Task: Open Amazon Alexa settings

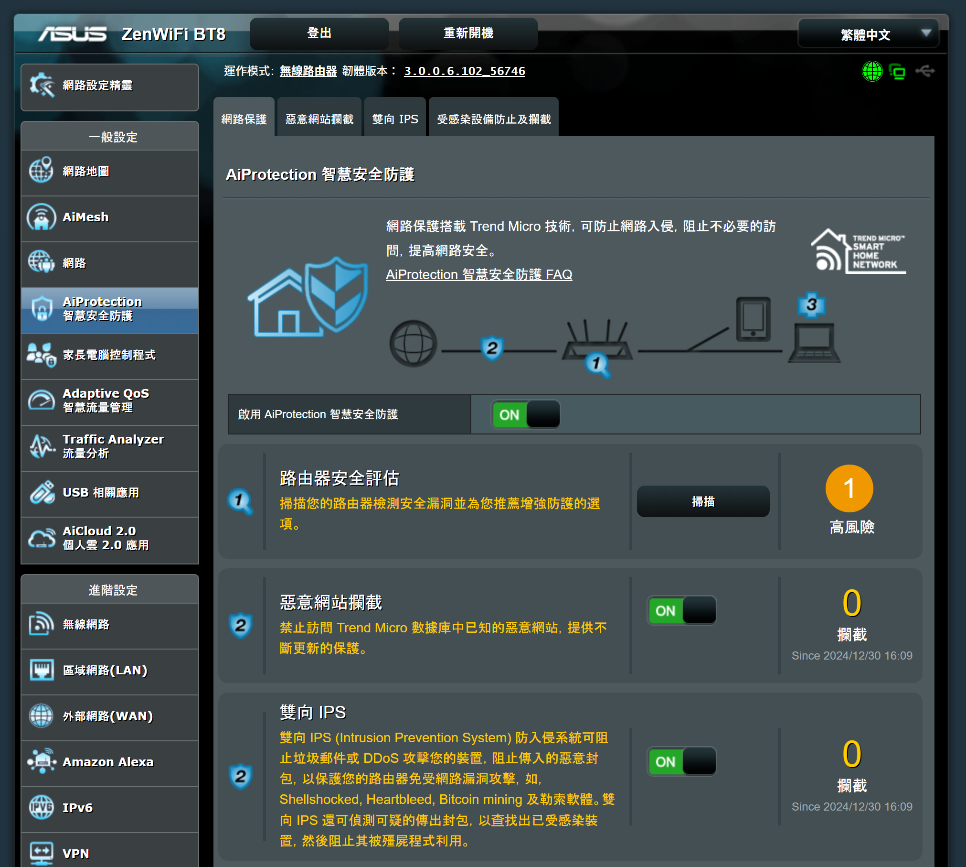Action: pos(109,762)
